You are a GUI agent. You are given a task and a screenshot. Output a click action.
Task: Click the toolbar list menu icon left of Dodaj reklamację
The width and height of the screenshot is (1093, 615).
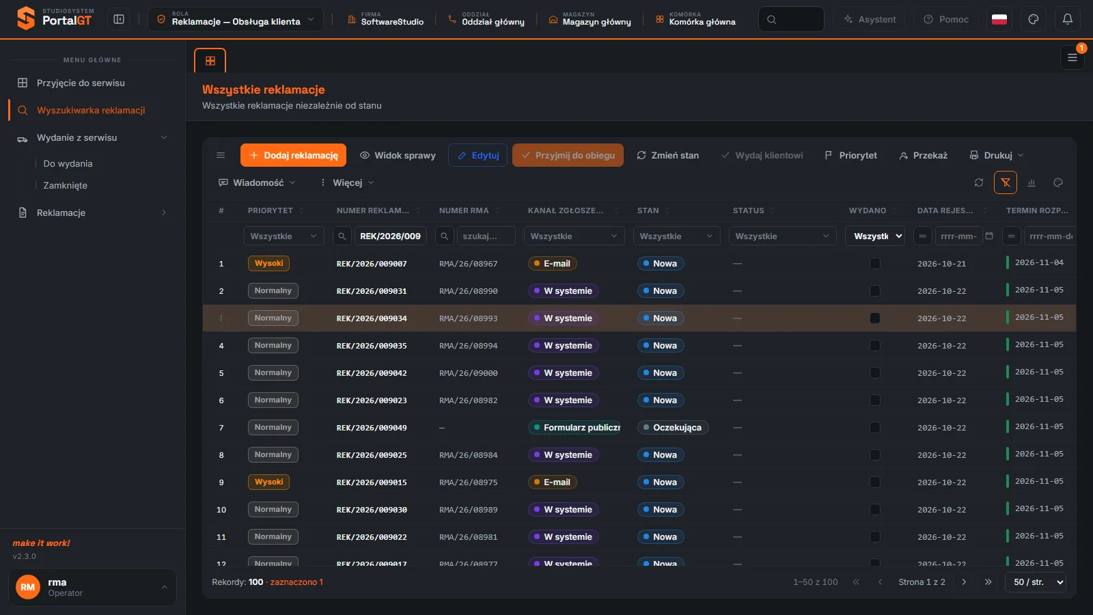(x=221, y=155)
